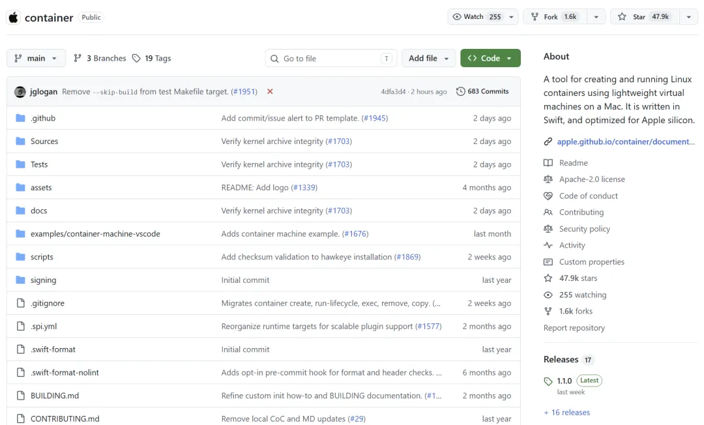Open the .github folder icon
The width and height of the screenshot is (704, 425).
click(20, 118)
